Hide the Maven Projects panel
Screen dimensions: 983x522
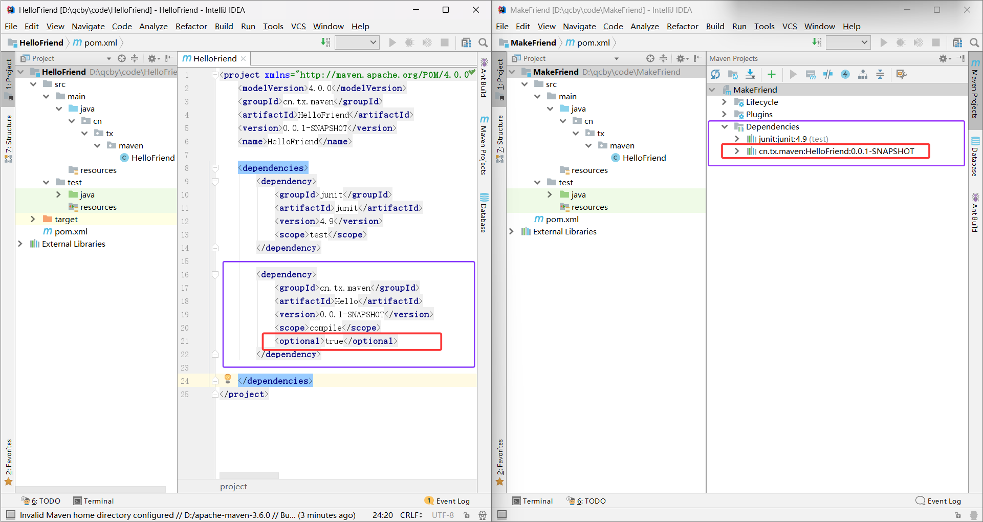pyautogui.click(x=960, y=58)
